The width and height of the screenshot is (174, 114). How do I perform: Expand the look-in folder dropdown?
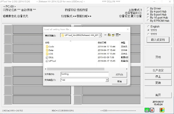point(100,35)
